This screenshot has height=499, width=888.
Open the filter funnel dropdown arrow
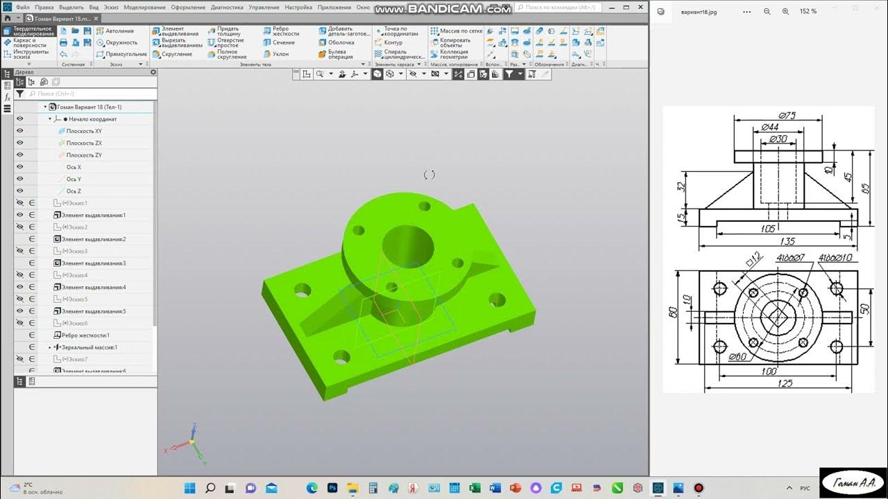(519, 73)
